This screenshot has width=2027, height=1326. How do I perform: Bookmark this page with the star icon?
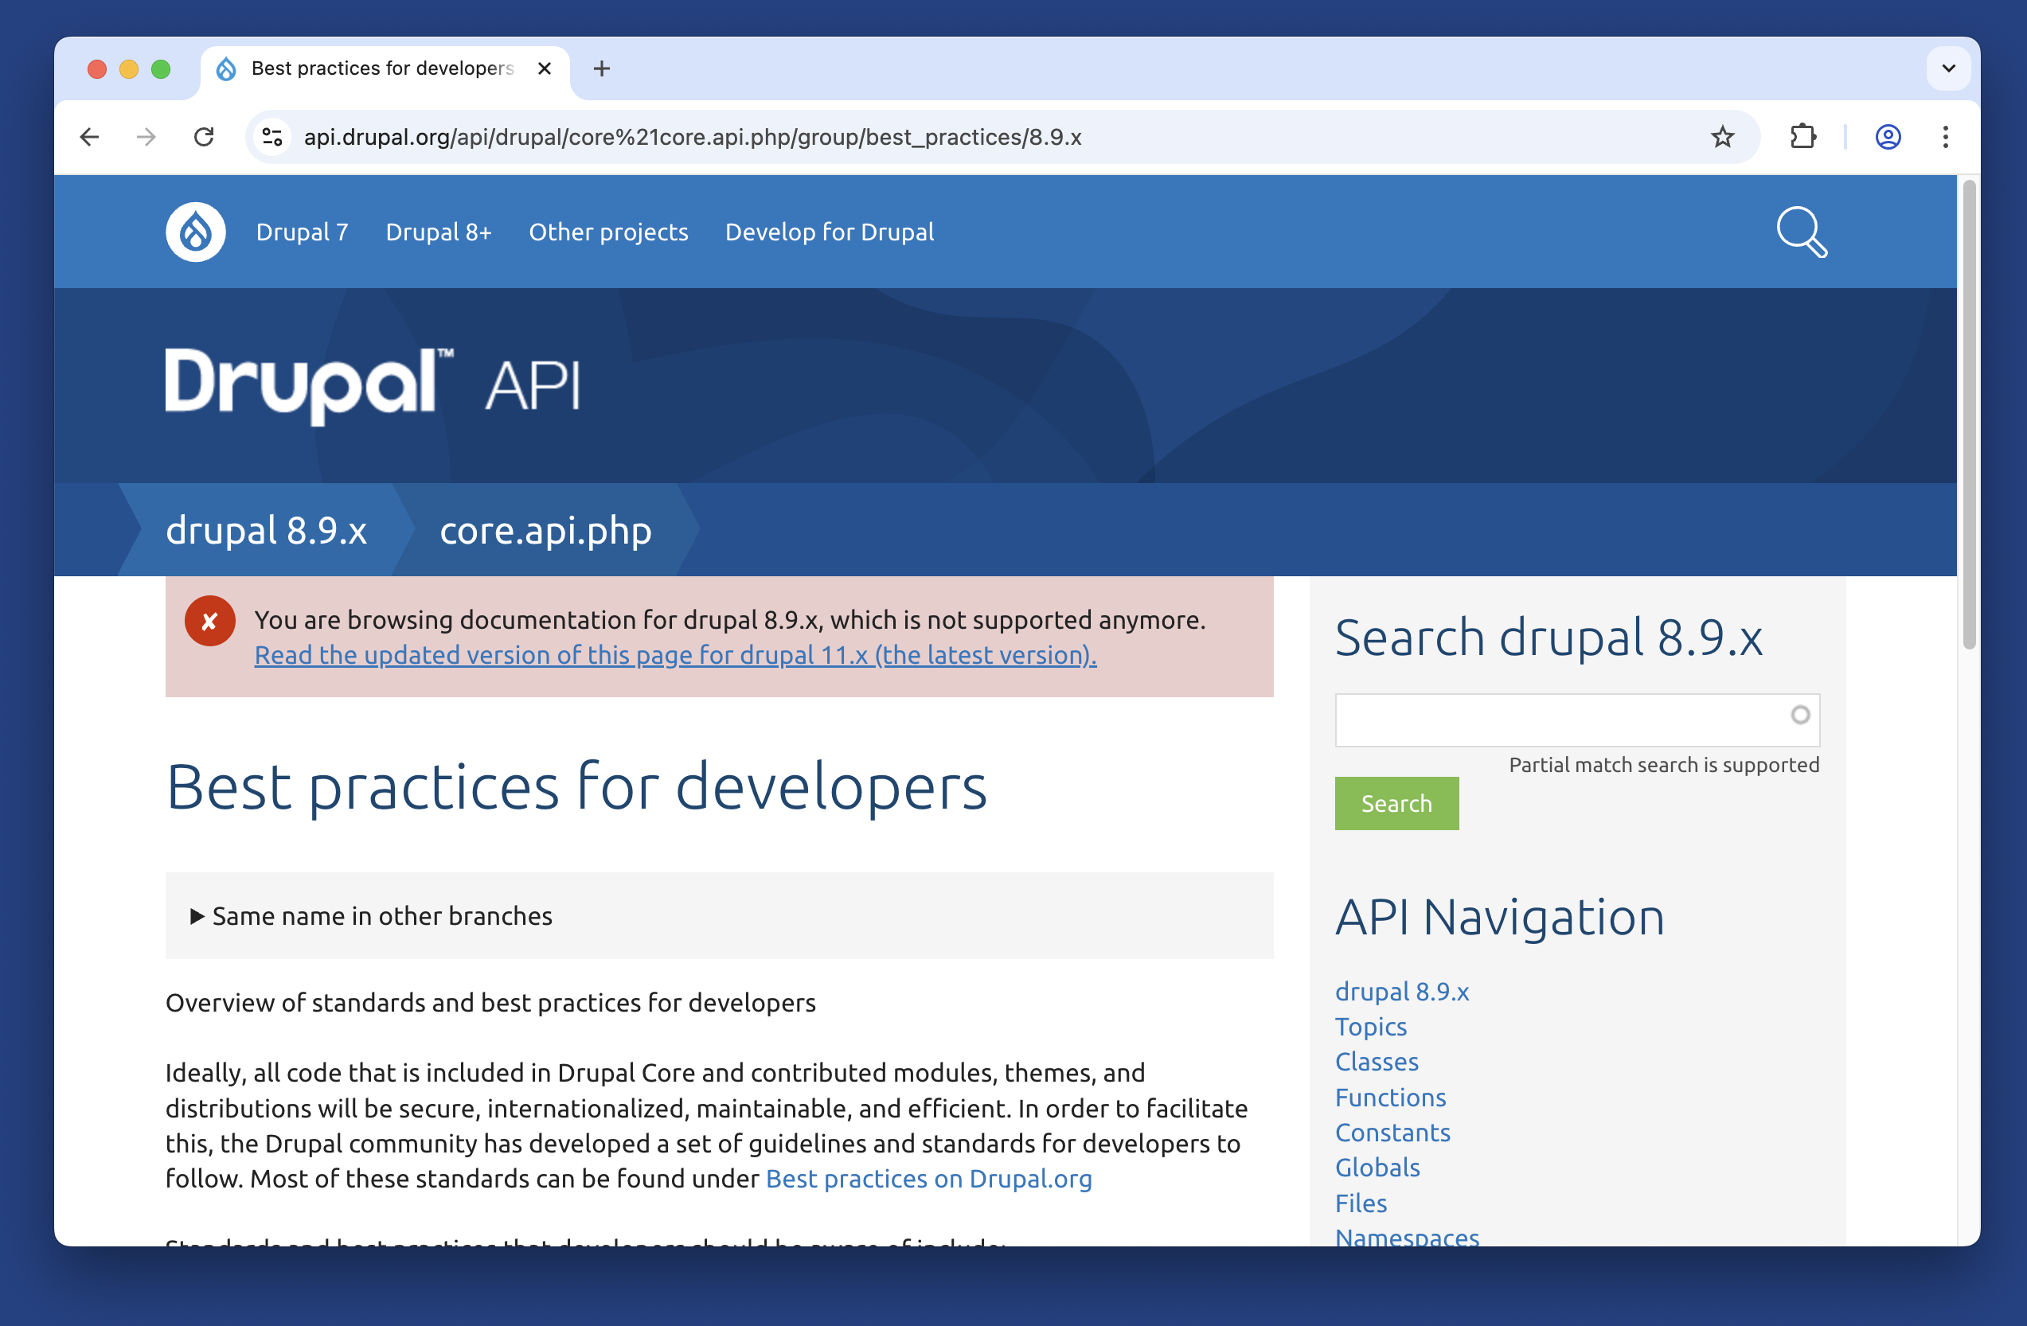pos(1722,137)
